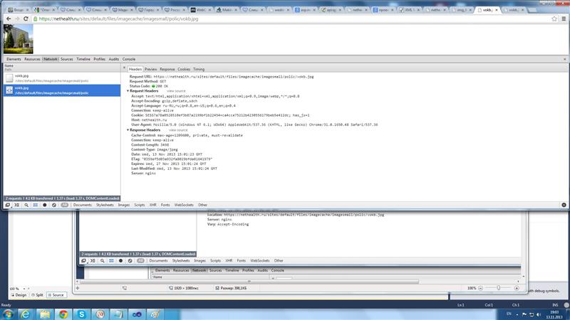
Task: Click the magnifier search icon in topmost DevTools toolbar
Action: (26, 204)
